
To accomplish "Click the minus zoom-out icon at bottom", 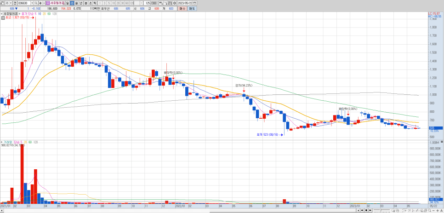I will pos(433,210).
